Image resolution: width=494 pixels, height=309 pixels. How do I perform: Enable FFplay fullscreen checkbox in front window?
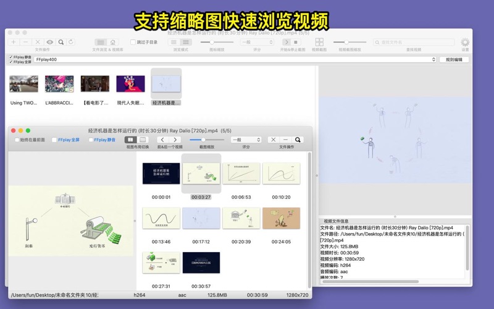[x=54, y=140]
